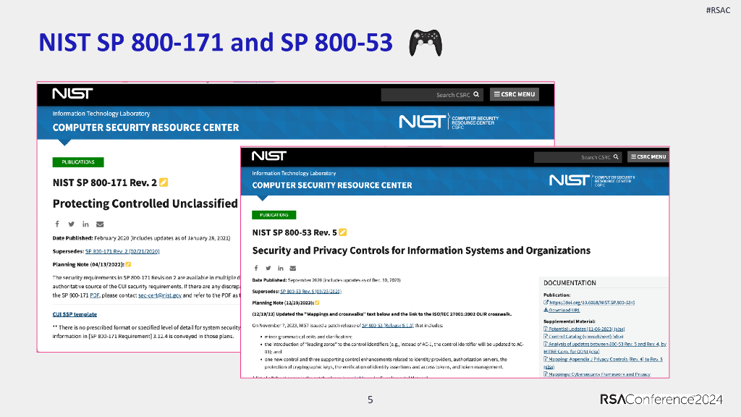
Task: Open CSRC MENU on the SP 800-53 page
Action: 648,156
